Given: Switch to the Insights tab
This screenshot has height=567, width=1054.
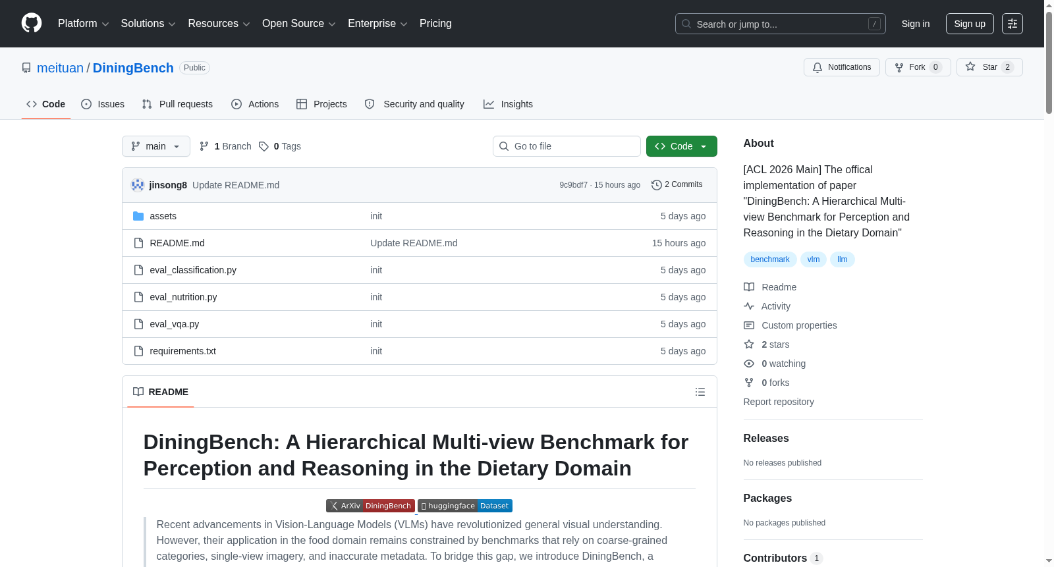Looking at the screenshot, I should click(508, 104).
